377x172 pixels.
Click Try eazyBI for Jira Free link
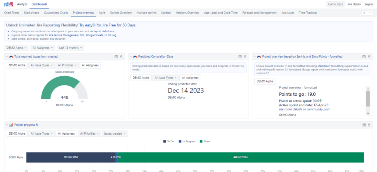coord(108,25)
